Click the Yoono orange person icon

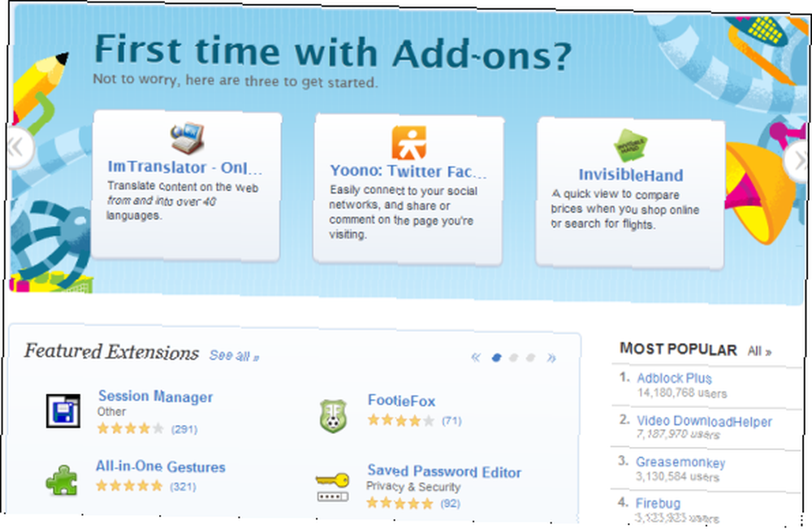pyautogui.click(x=408, y=142)
